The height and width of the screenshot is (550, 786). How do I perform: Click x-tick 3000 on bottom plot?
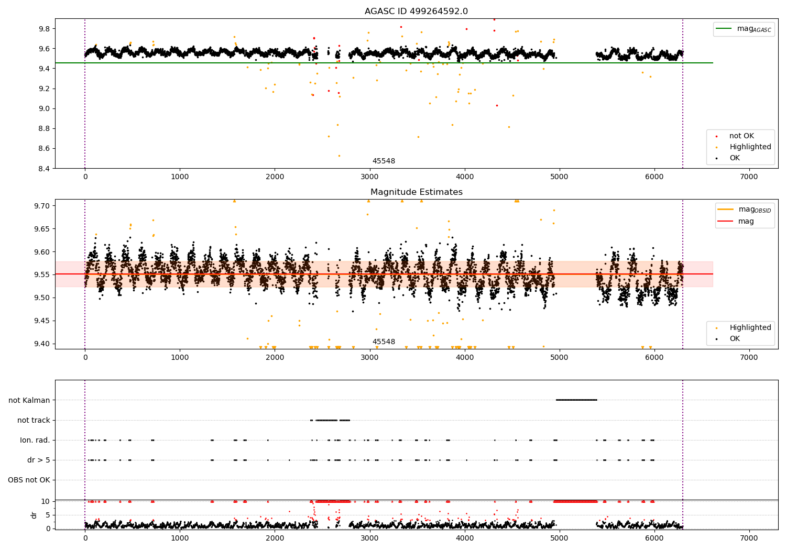pyautogui.click(x=369, y=538)
